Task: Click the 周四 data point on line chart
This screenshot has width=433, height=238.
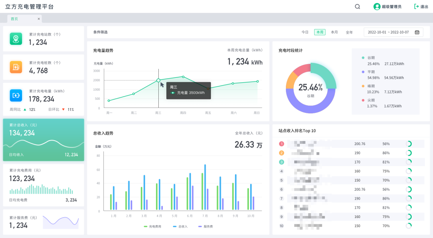Action: [x=183, y=77]
